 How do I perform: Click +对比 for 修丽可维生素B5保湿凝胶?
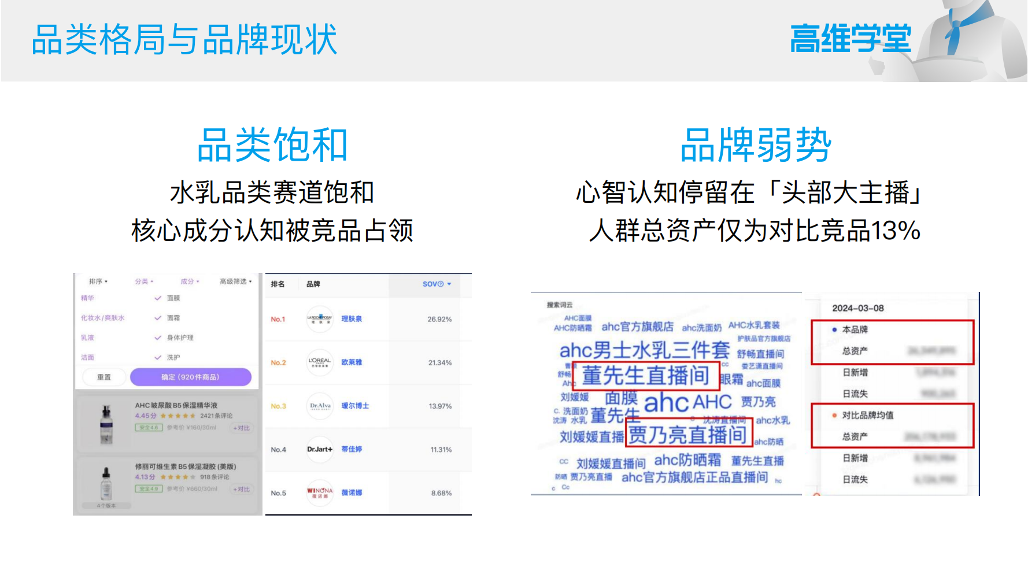pos(242,490)
